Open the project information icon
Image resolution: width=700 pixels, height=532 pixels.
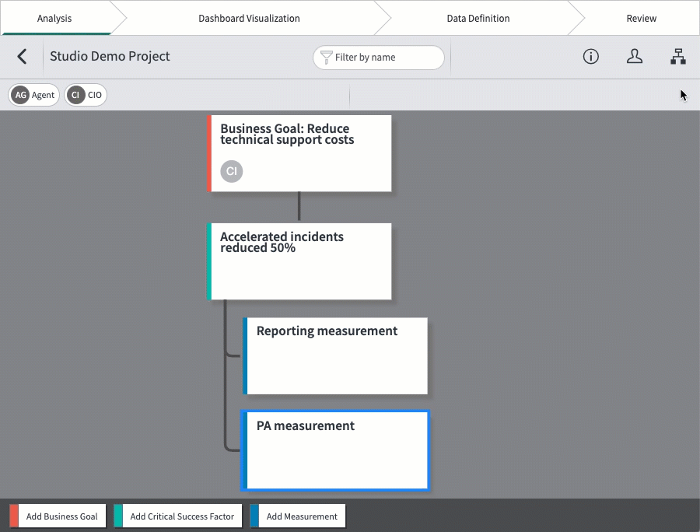click(590, 57)
